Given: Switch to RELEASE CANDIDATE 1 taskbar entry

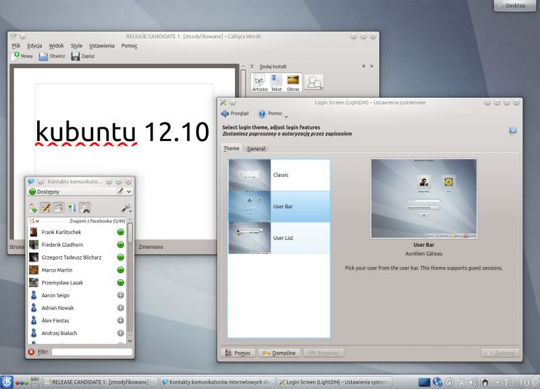Looking at the screenshot, I should coord(100,382).
